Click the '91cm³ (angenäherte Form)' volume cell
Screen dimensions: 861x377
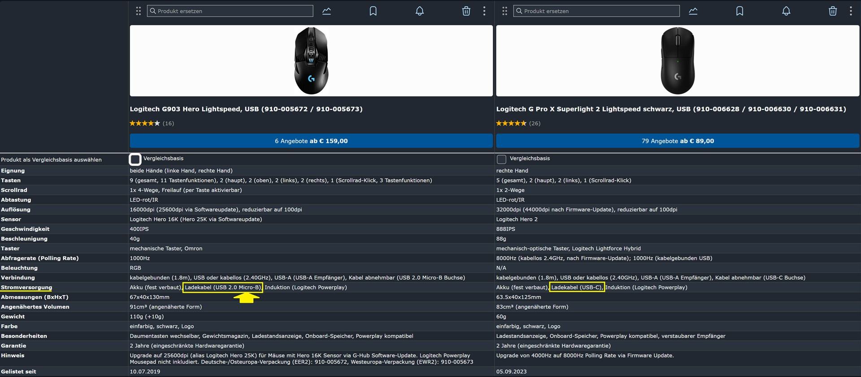click(x=166, y=307)
